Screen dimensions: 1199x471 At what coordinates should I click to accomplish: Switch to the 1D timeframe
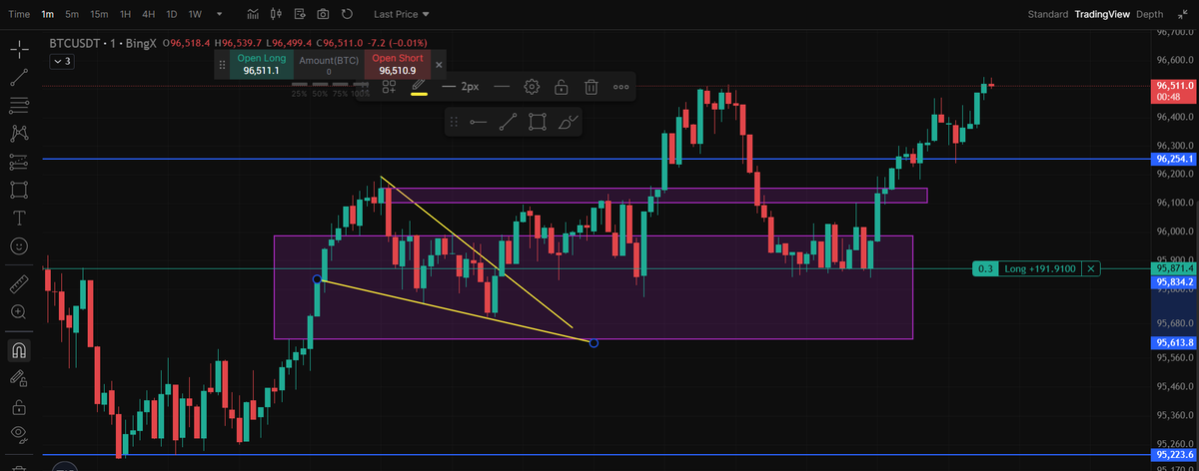click(x=171, y=15)
